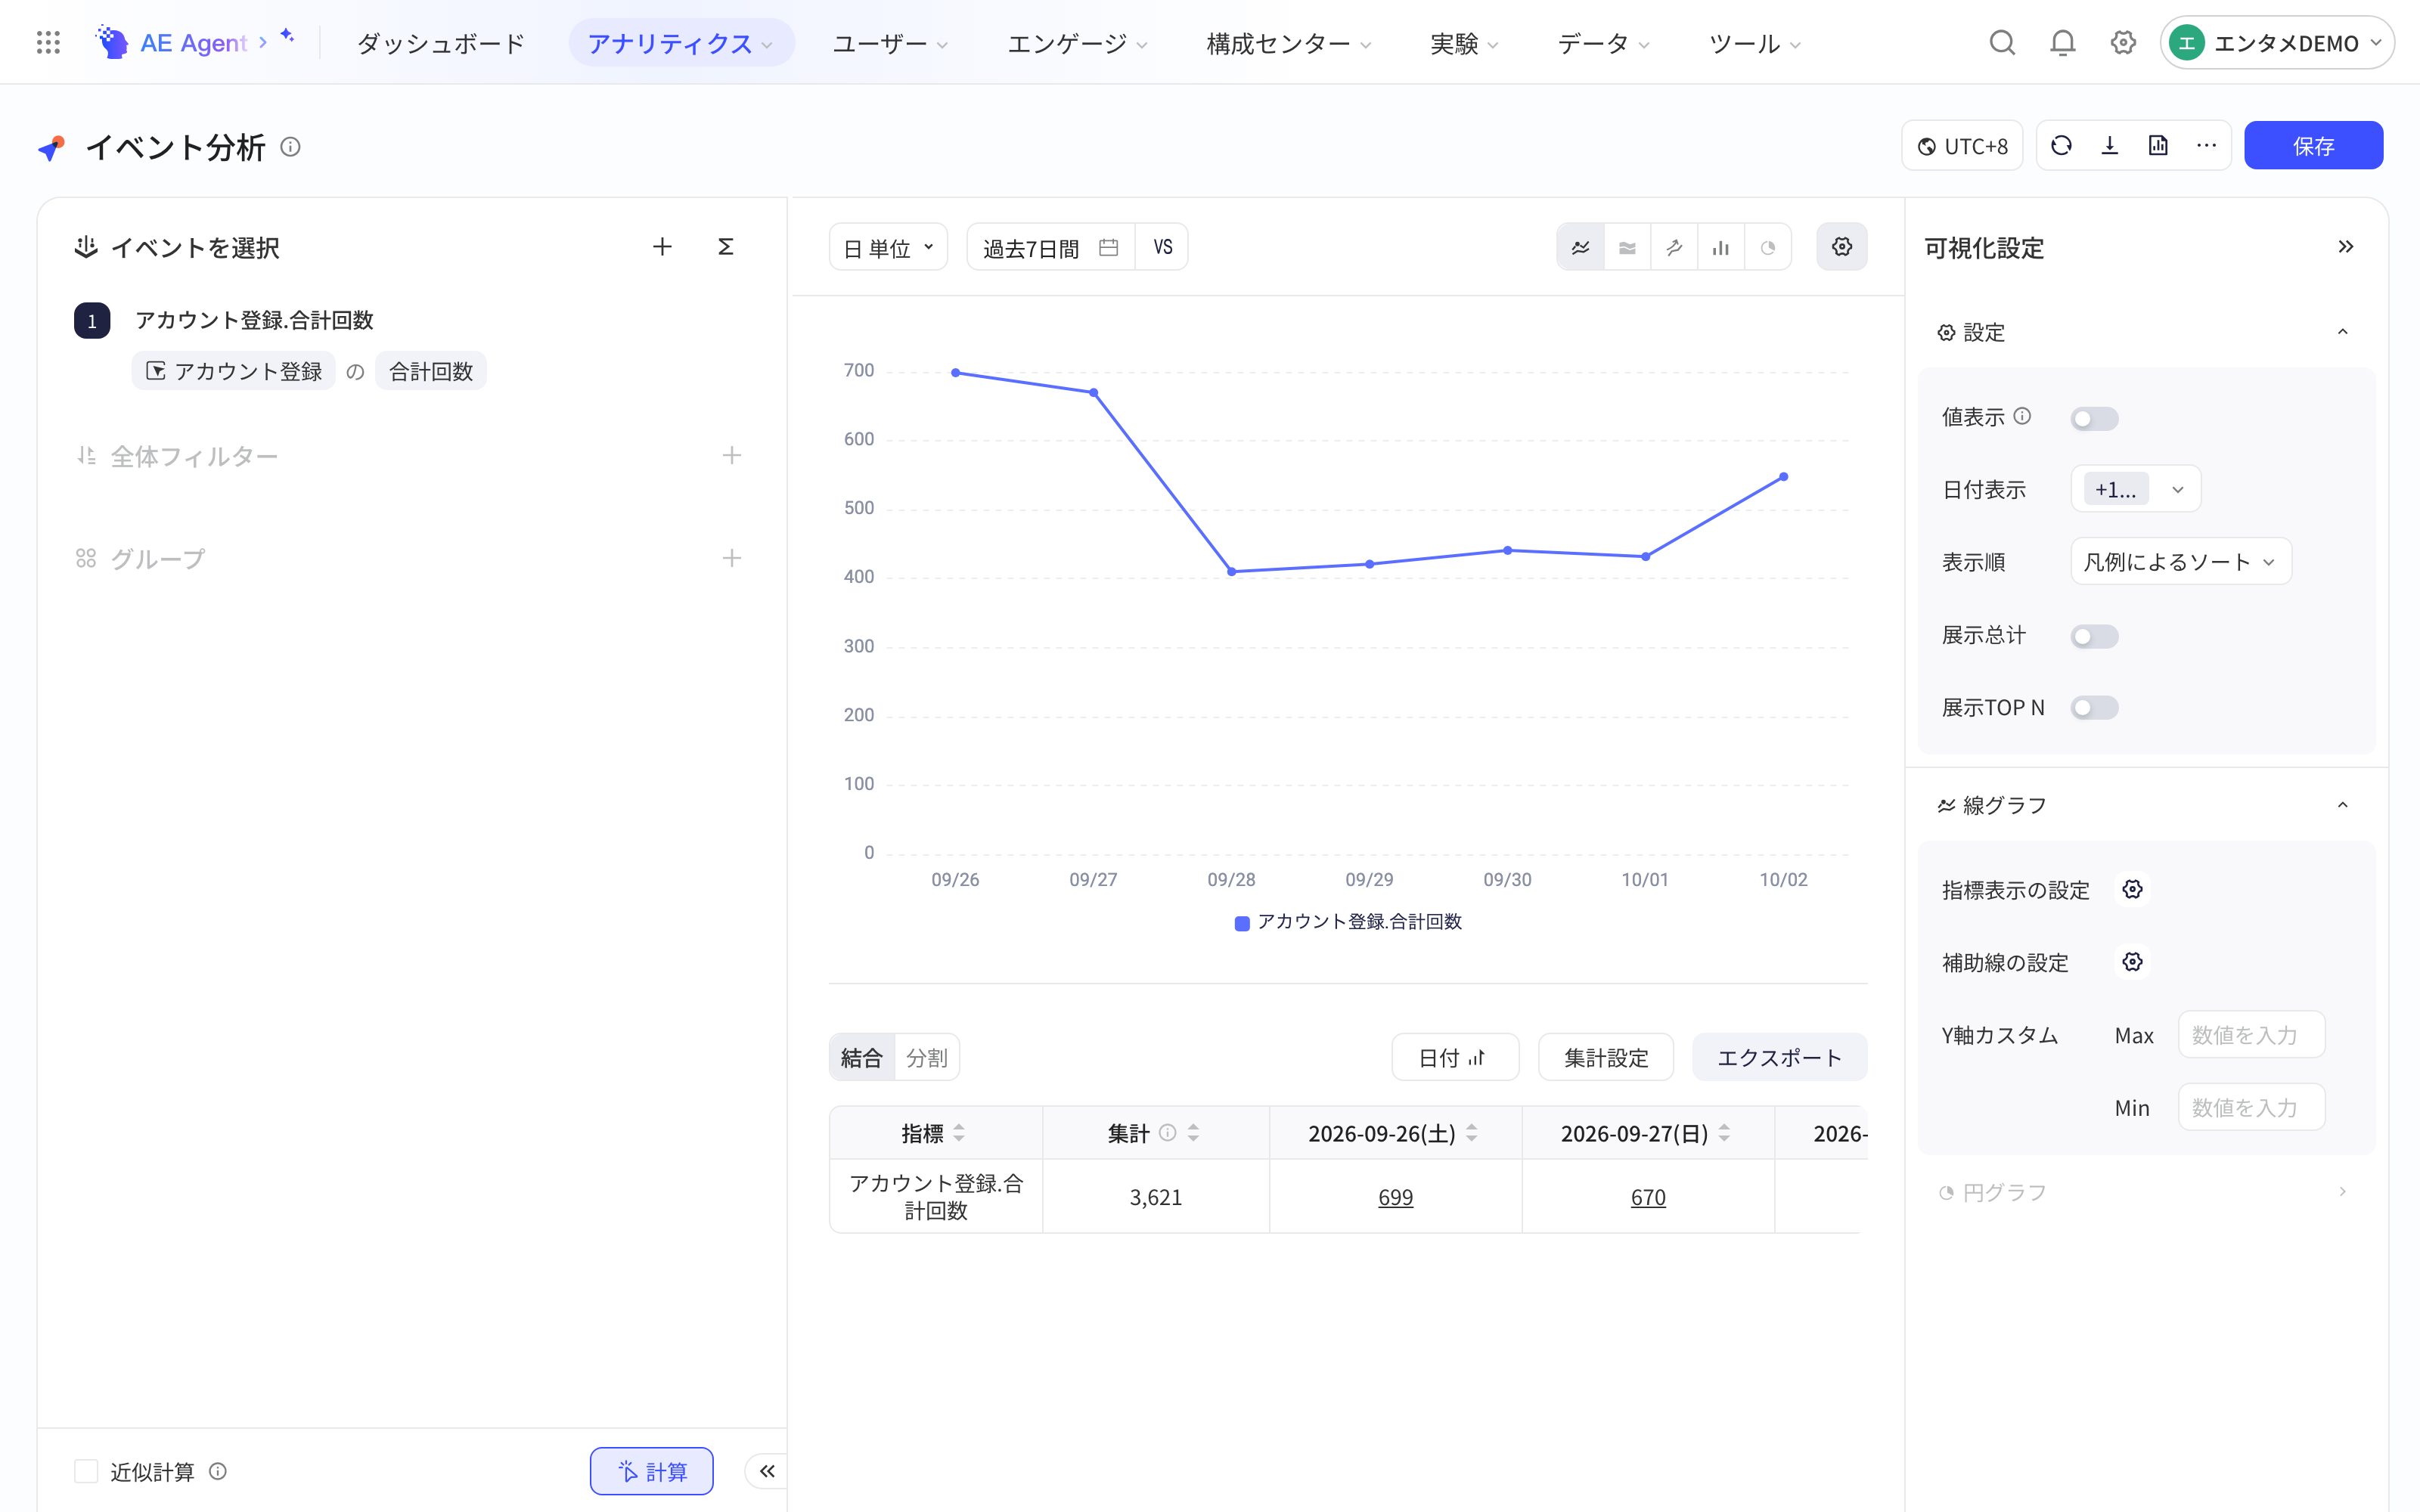Open 補助線の設定 gear icon
This screenshot has height=1512, width=2420.
[x=2132, y=962]
